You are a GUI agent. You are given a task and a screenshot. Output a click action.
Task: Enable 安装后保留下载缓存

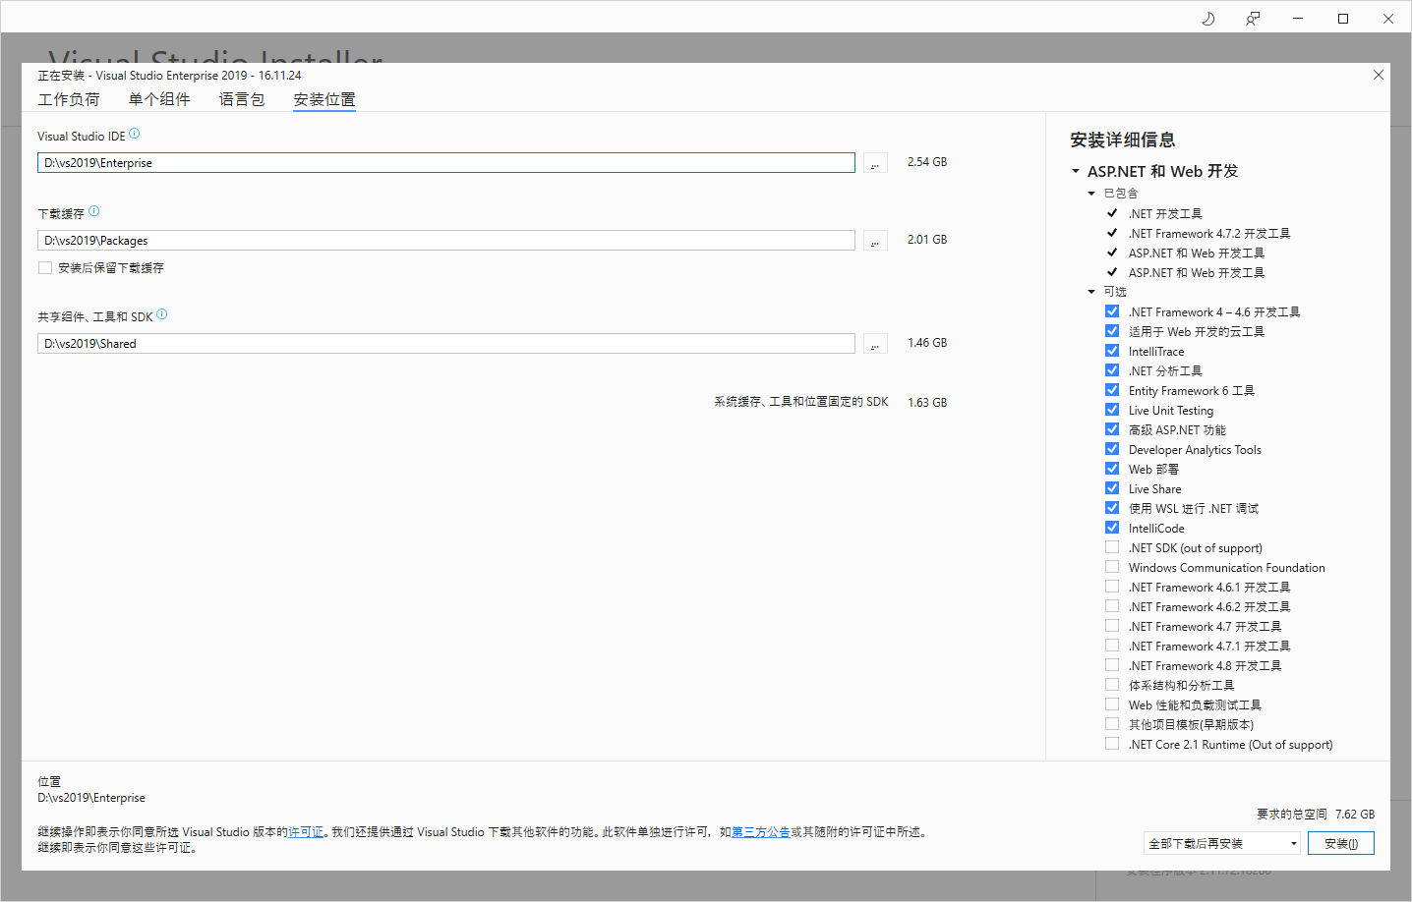[x=44, y=267]
